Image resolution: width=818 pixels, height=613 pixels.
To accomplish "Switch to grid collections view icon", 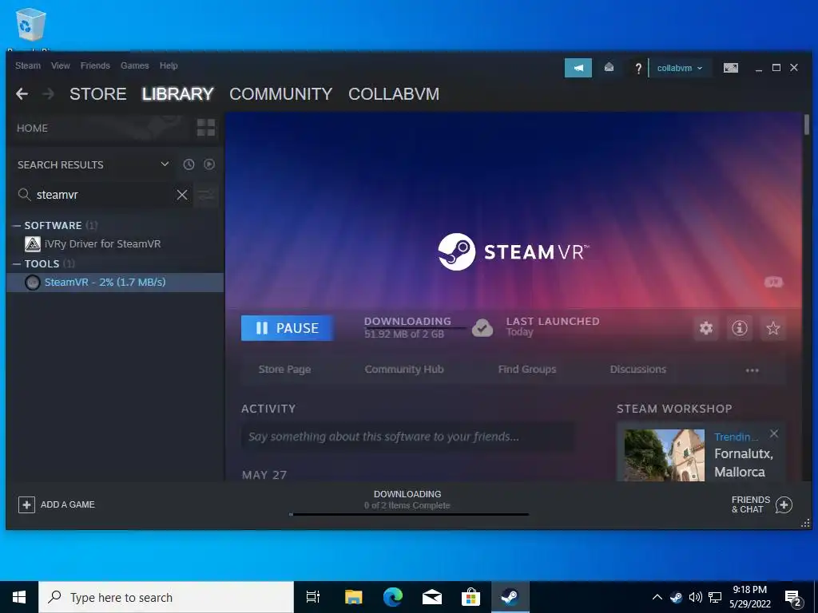I will tap(205, 127).
